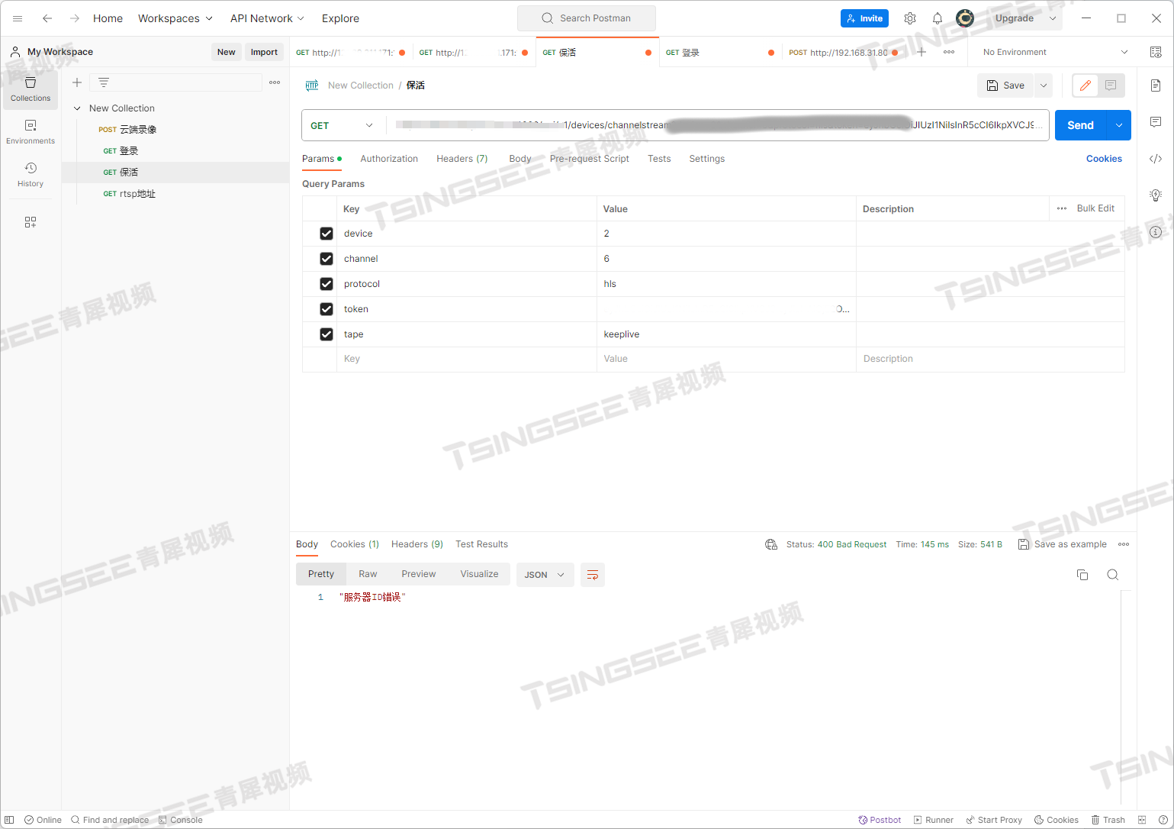Screen dimensions: 1174x829
Task: View the Raw response tab
Action: point(368,574)
